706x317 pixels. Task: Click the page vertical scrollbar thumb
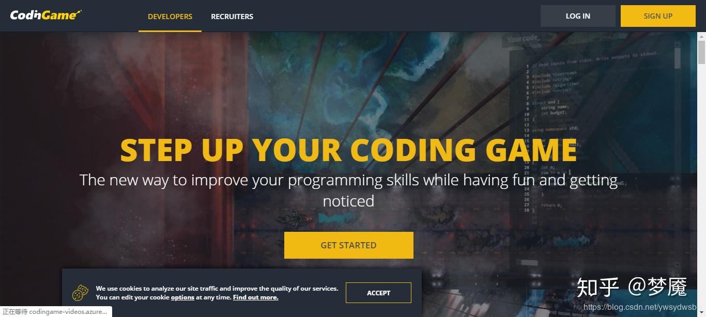pyautogui.click(x=701, y=52)
